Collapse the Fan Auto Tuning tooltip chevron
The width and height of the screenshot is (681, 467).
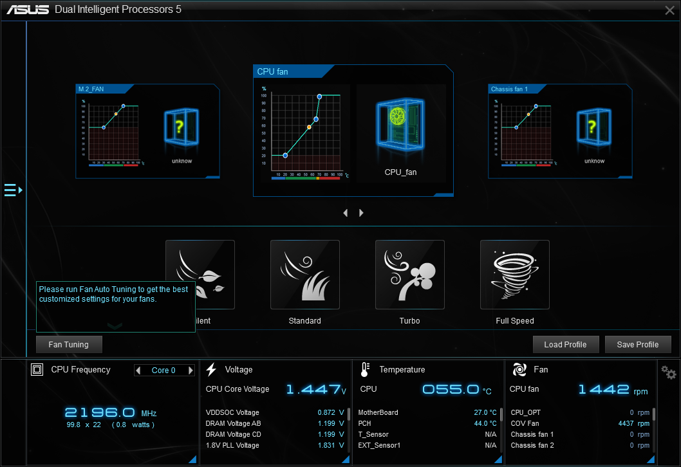[115, 326]
